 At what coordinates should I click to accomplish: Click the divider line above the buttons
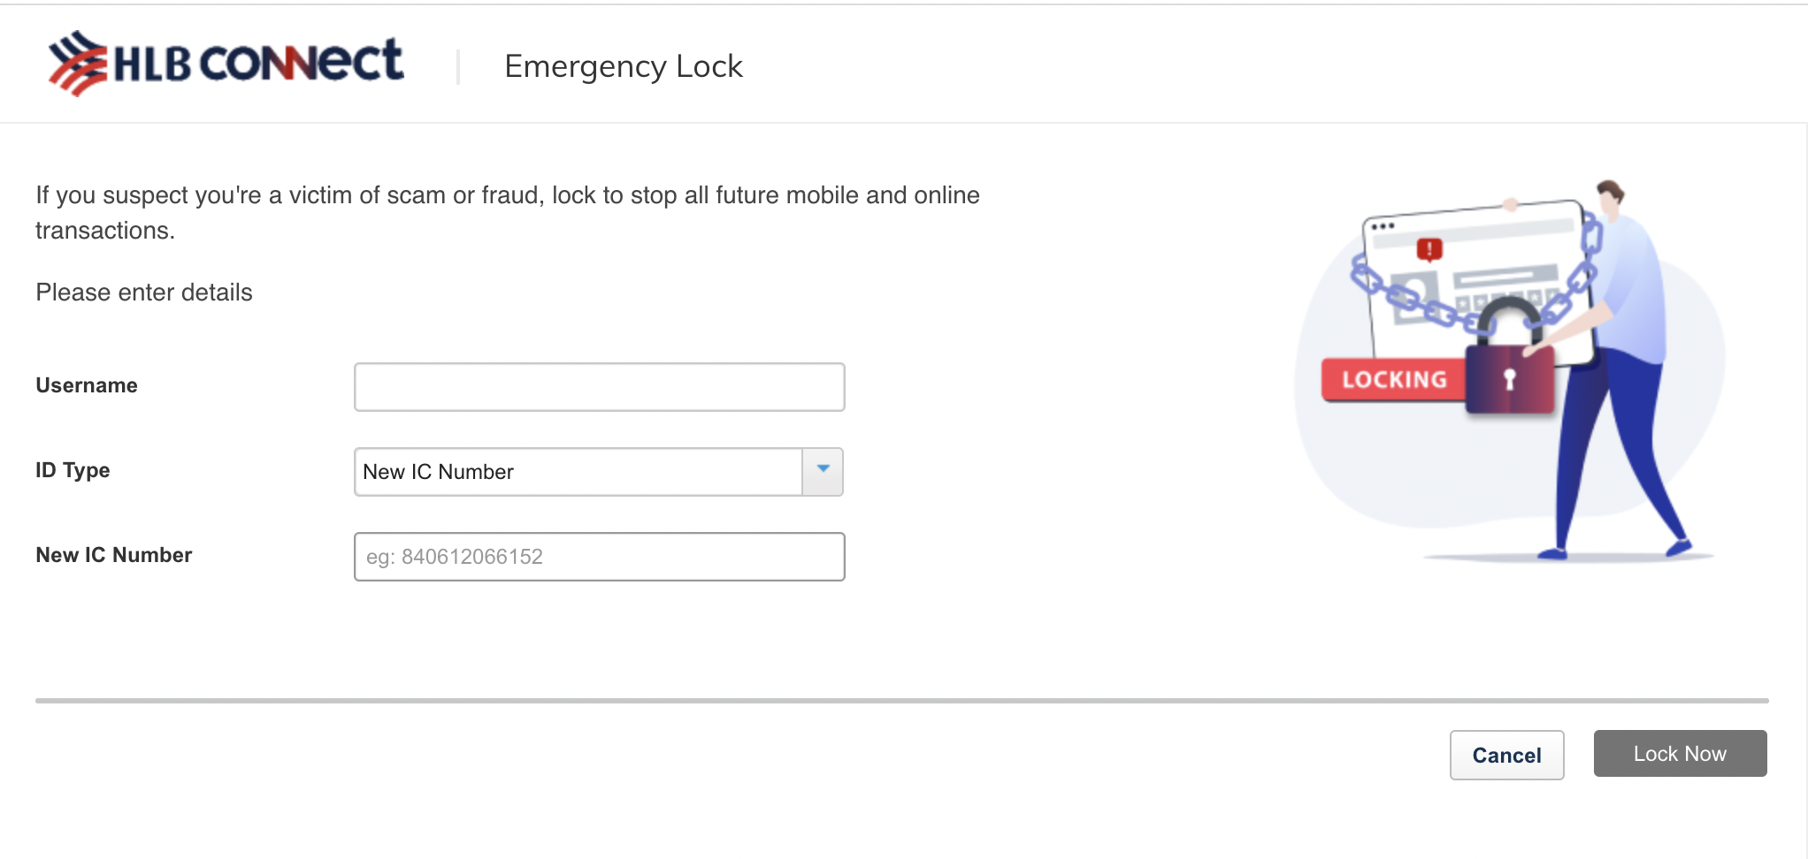902,701
